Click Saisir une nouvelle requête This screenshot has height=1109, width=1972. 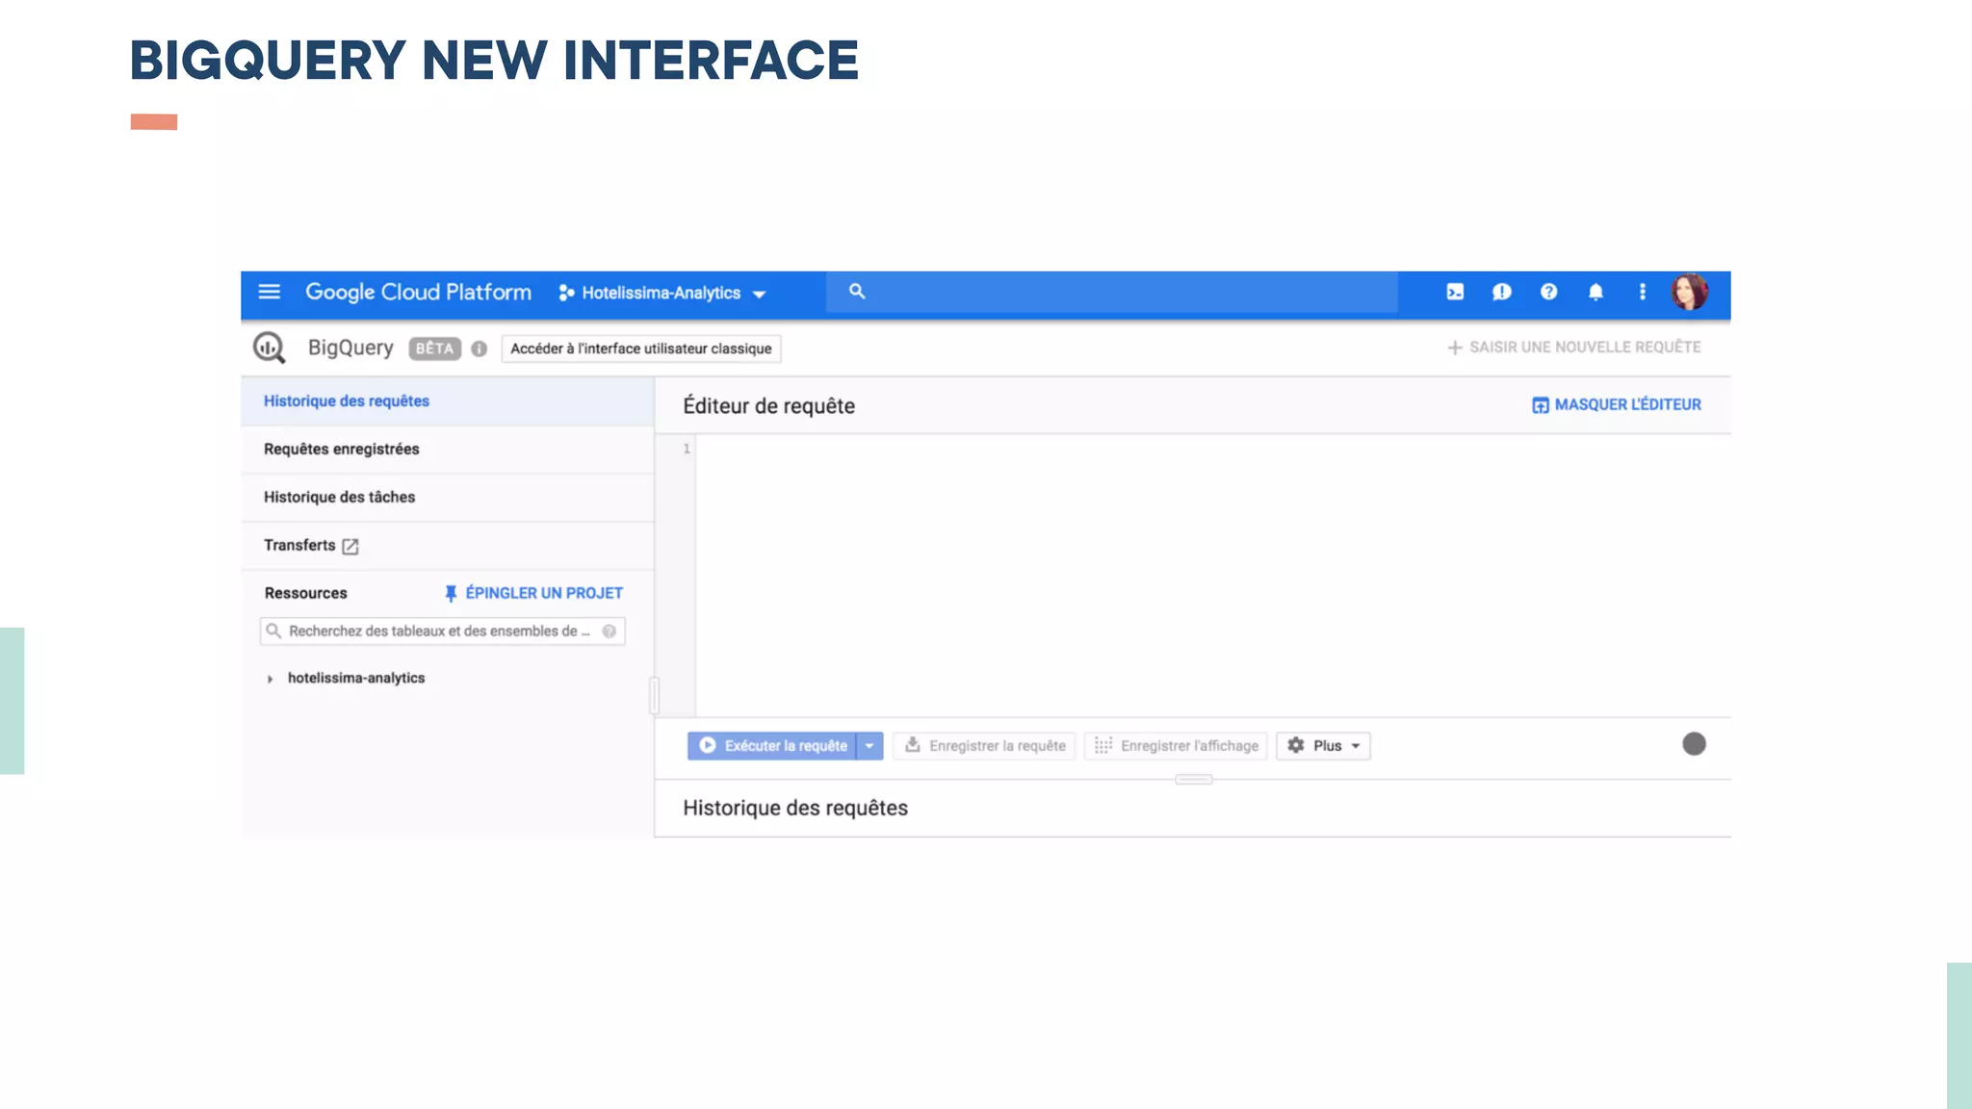coord(1574,348)
